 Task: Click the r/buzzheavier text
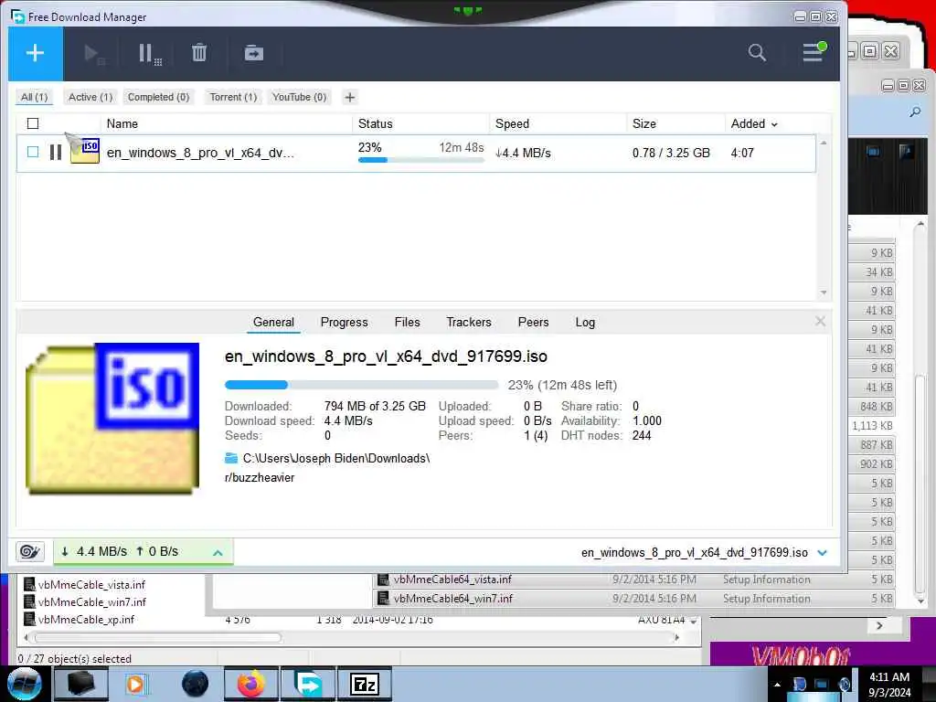coord(259,477)
